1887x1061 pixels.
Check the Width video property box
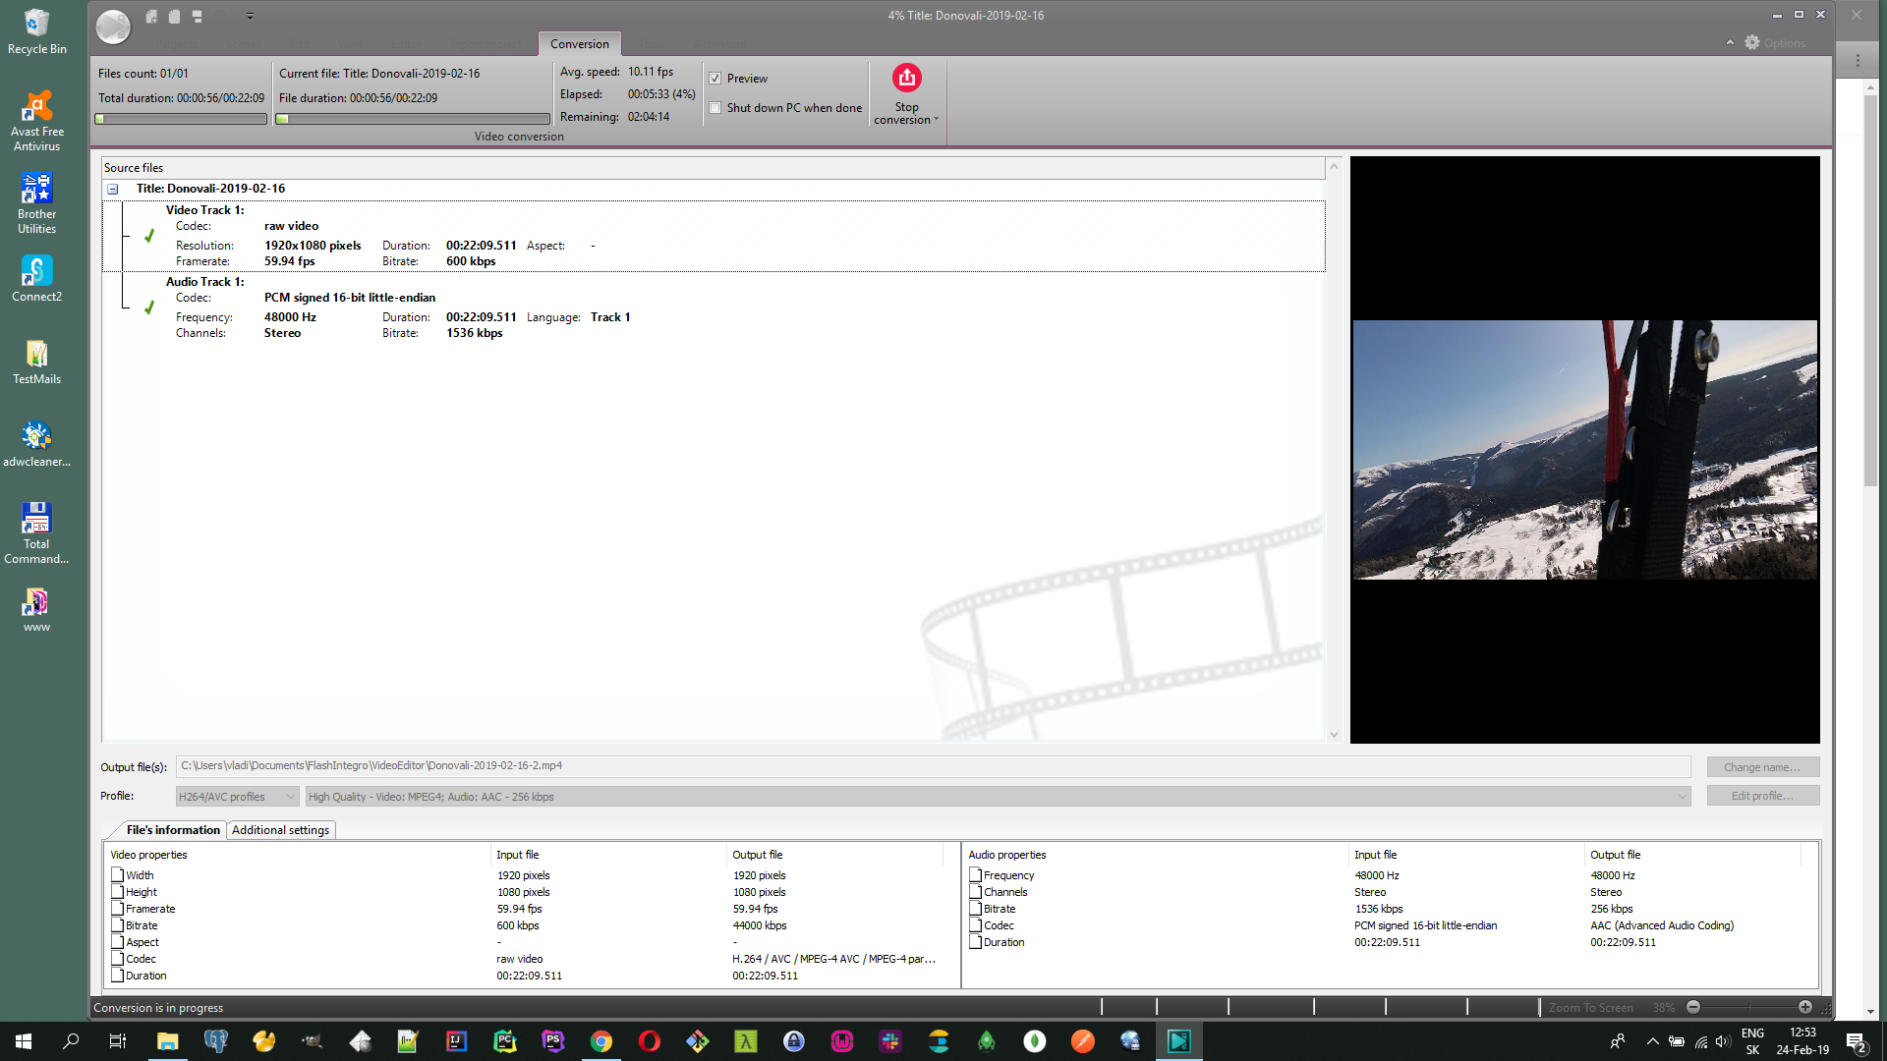117,874
